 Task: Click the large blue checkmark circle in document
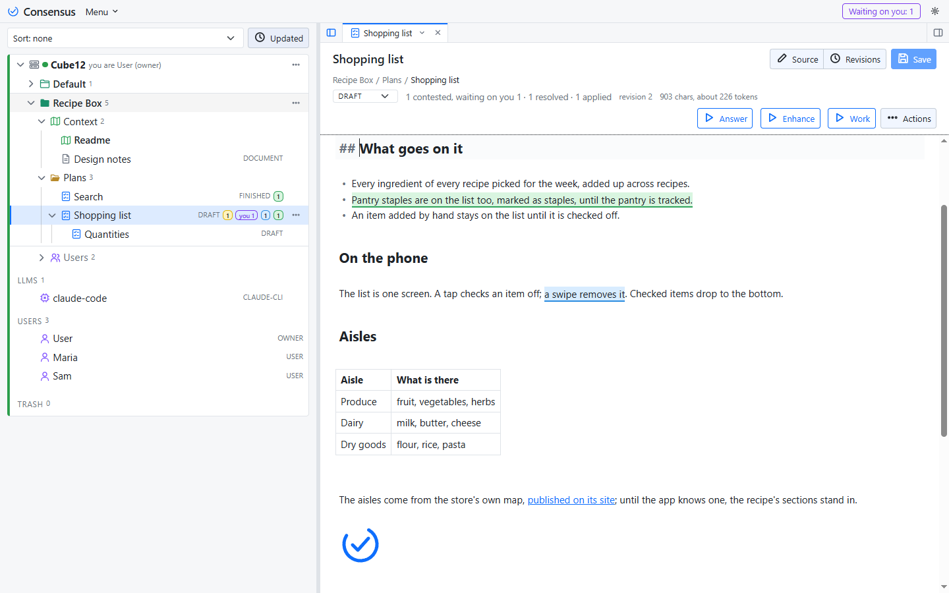pyautogui.click(x=360, y=544)
